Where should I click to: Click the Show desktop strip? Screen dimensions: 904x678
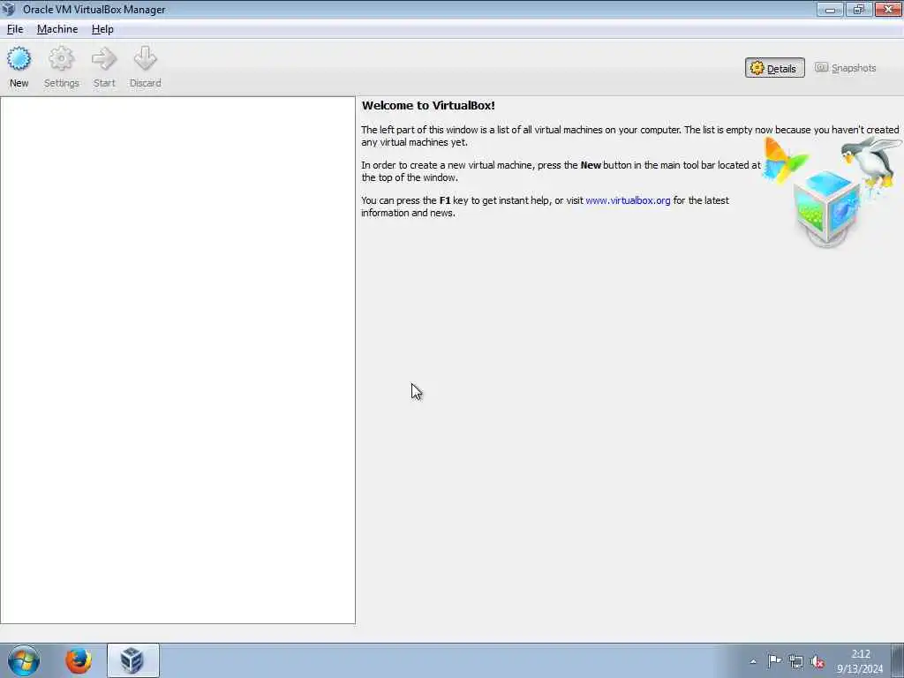[x=898, y=660]
